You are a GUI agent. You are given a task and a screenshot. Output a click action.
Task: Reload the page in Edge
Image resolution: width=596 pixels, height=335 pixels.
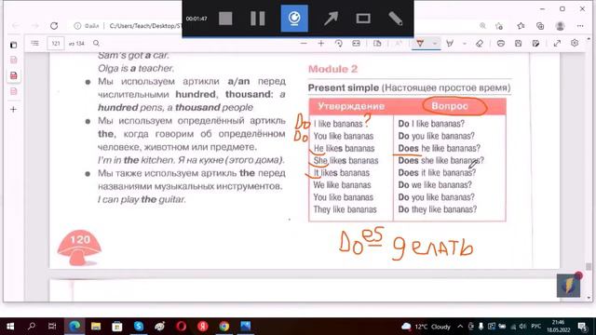coord(54,26)
